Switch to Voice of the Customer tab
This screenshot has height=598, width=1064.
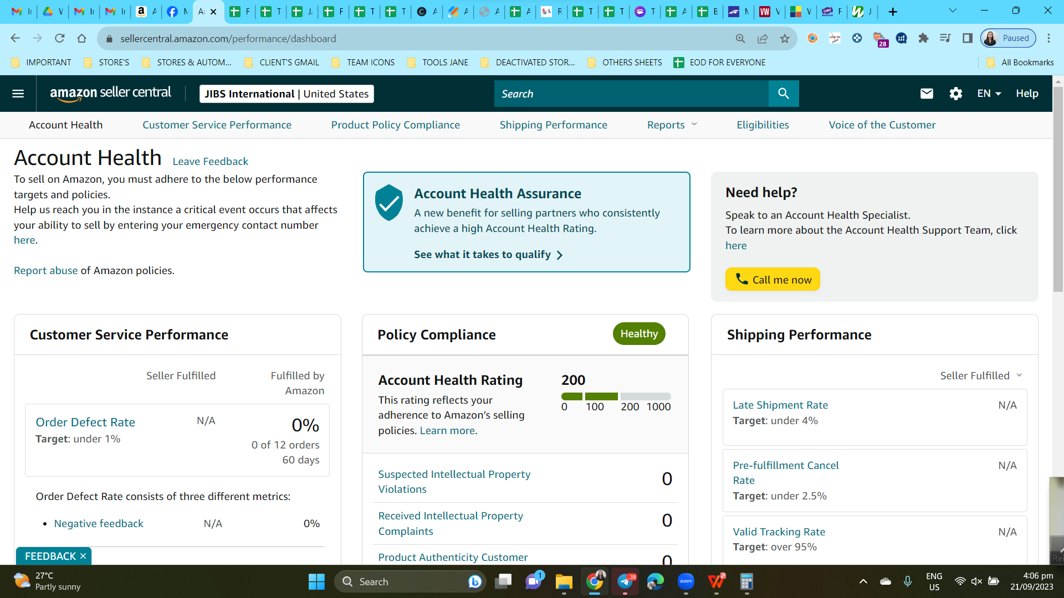(x=882, y=125)
